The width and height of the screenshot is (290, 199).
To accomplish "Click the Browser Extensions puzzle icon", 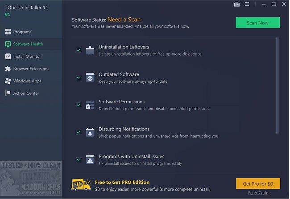I will tap(8, 69).
